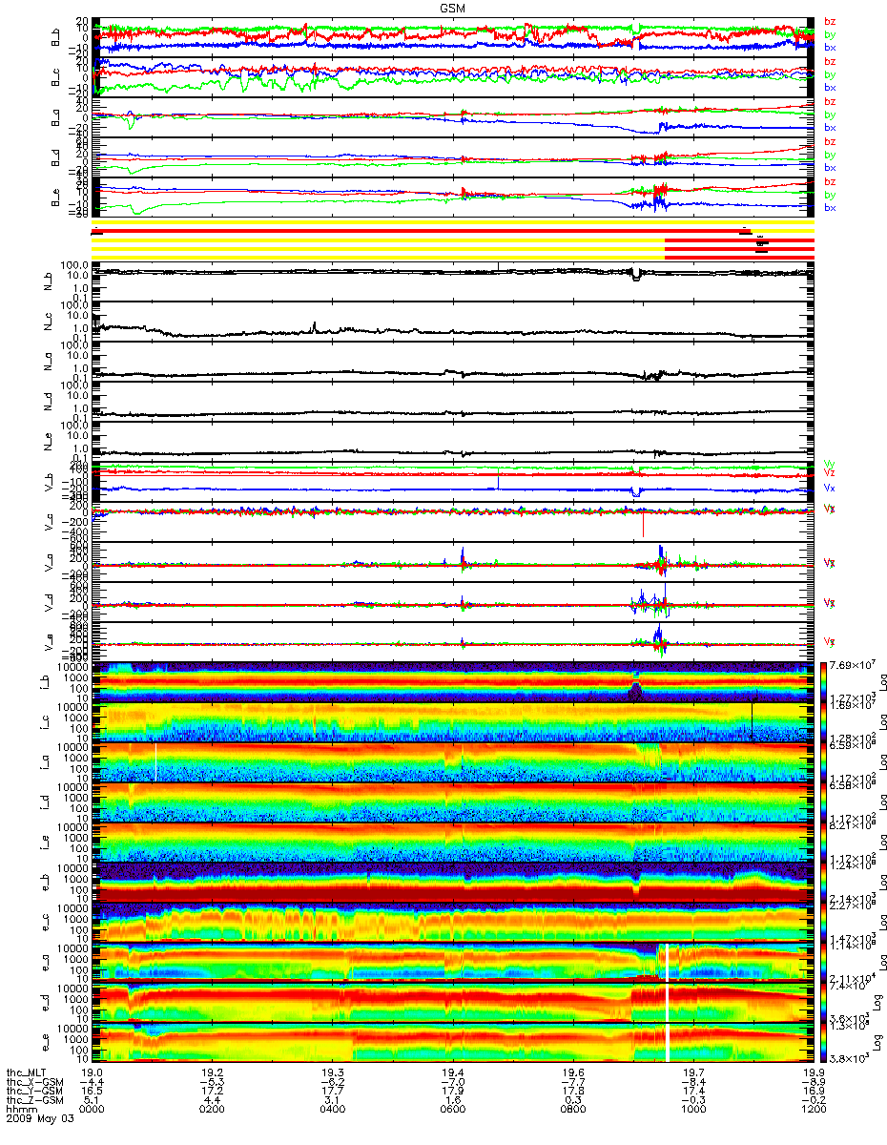The width and height of the screenshot is (887, 1145).
Task: Click the 0800 time tick label
Action: pos(572,1109)
